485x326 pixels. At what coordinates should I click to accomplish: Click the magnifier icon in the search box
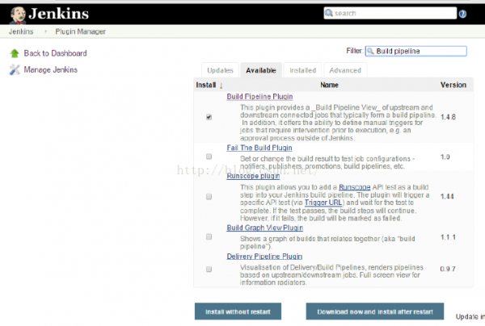click(x=329, y=13)
